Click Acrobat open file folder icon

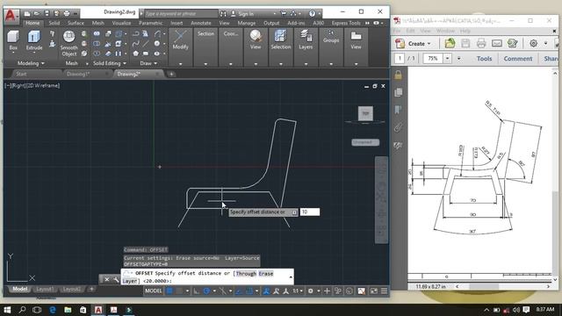(450, 43)
